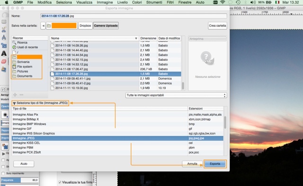Open the Strumenti menu
Image resolution: width=303 pixels, height=186 pixels.
(154, 2)
